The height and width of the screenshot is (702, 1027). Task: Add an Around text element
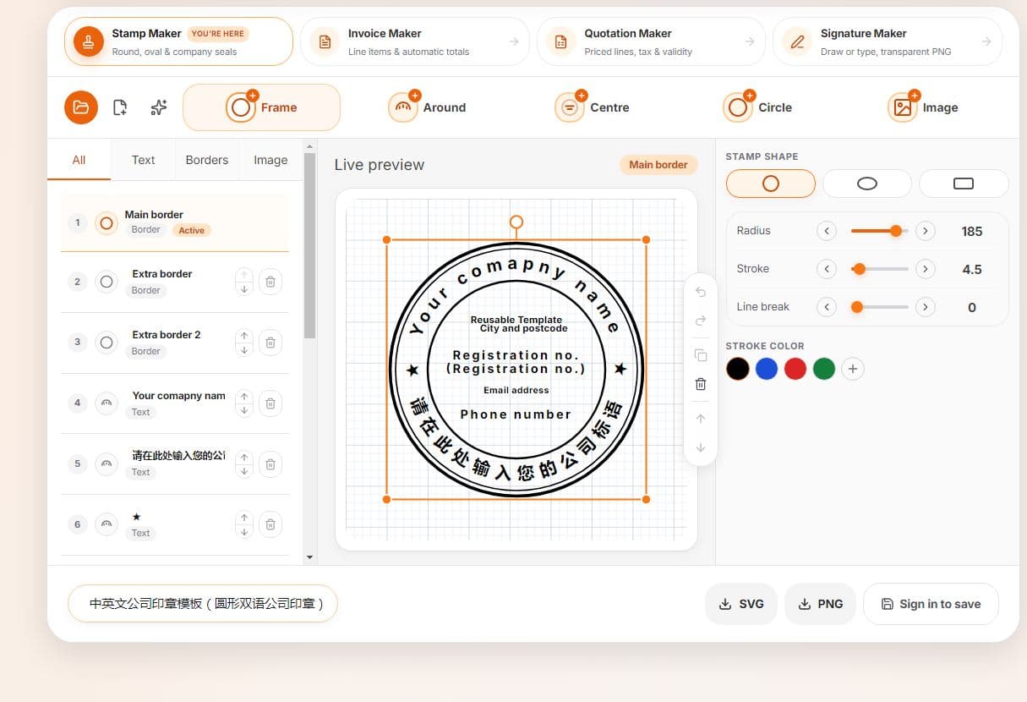pos(427,107)
